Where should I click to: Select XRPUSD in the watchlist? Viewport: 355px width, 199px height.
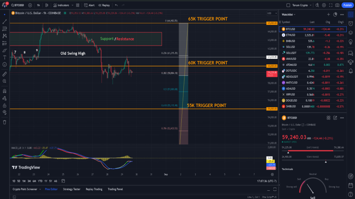[x=313, y=95]
